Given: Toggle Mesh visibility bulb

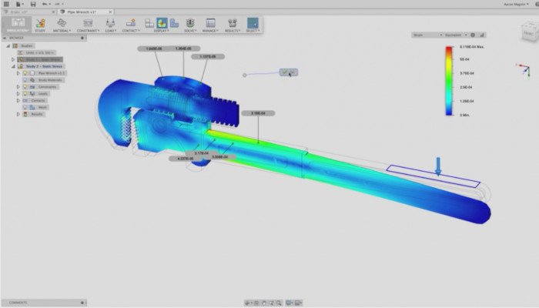Looking at the screenshot, I should pyautogui.click(x=25, y=107).
